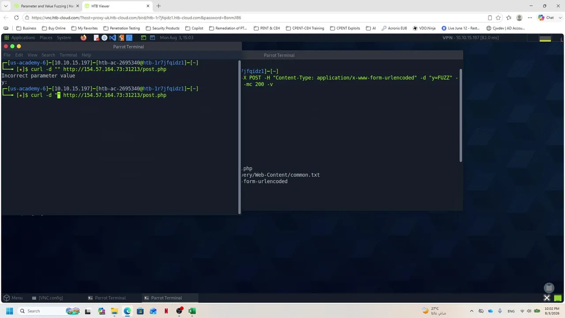The width and height of the screenshot is (565, 318).
Task: Switch to [VNC config] taskbar window
Action: (47, 298)
